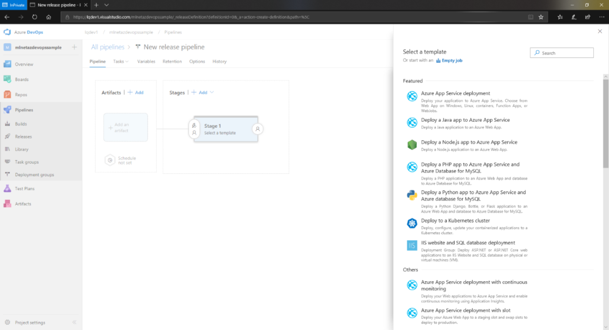The image size is (609, 330).
Task: Click the Python app template icon
Action: click(412, 196)
